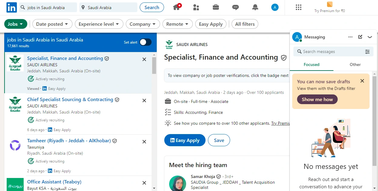The image size is (378, 191).
Task: Click the Easy Apply button in job details
Action: click(x=185, y=140)
